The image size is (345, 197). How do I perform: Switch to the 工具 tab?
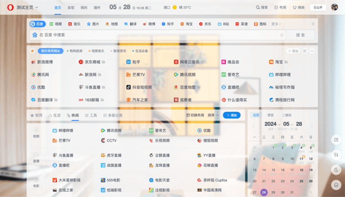point(91,115)
